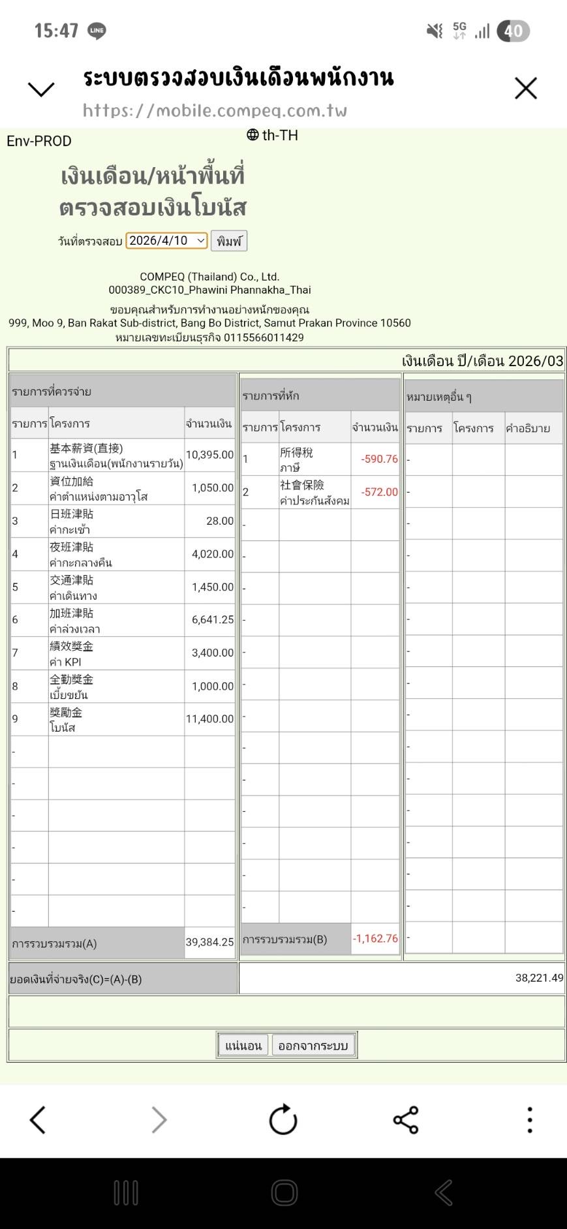Tap the total earnings value 39,384.25
The image size is (567, 1229).
pyautogui.click(x=209, y=942)
